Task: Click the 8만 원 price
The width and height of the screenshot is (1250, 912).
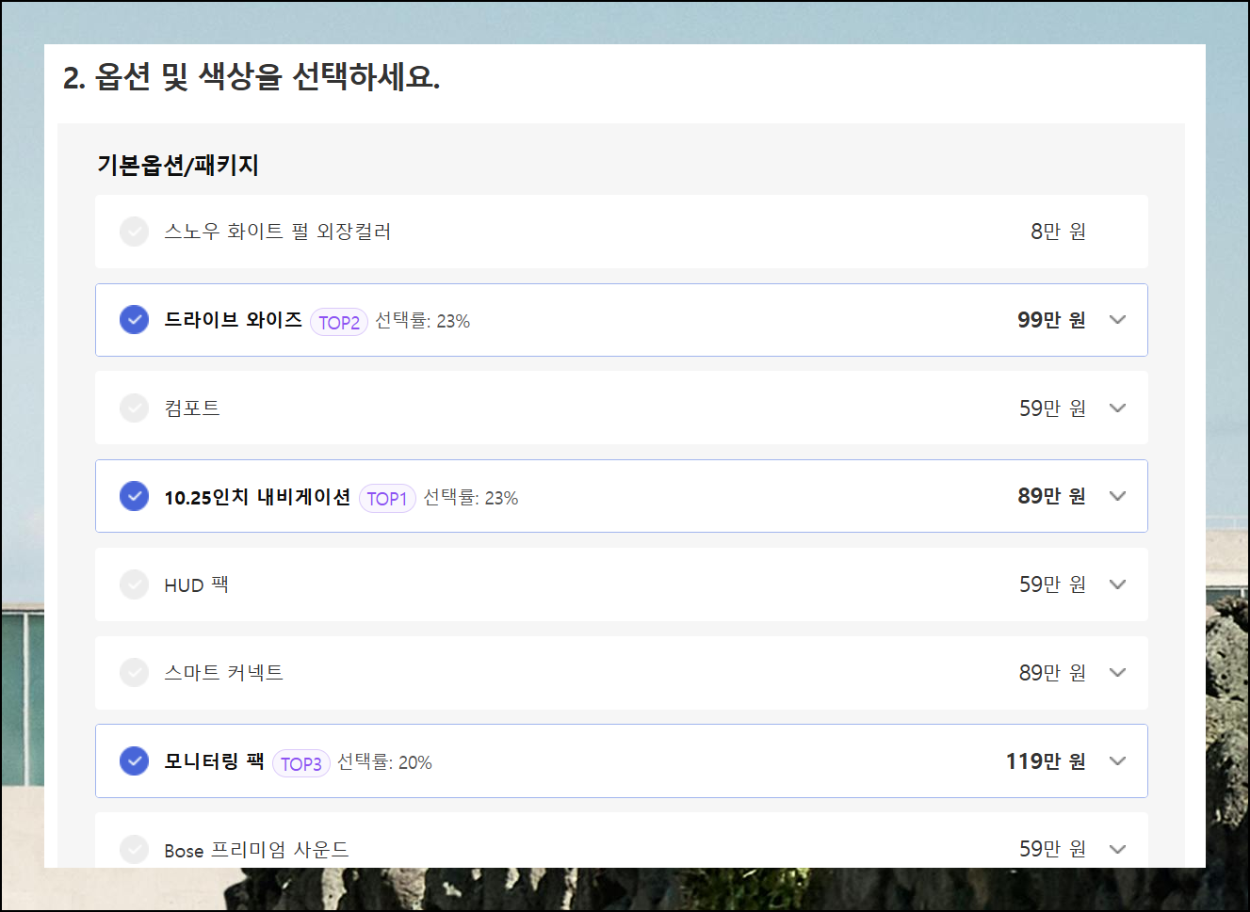Action: pyautogui.click(x=1059, y=232)
